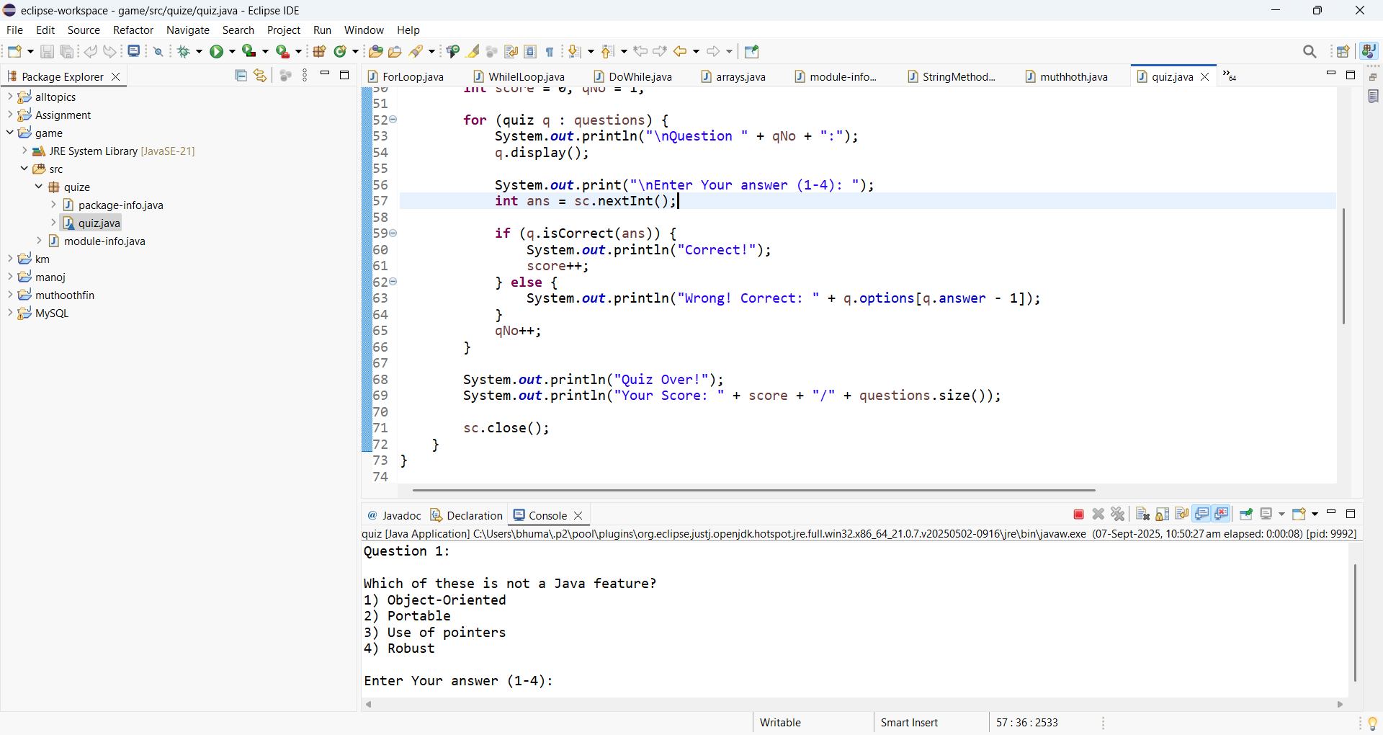
Task: Click the tip of the day lightbulb
Action: click(x=1371, y=723)
